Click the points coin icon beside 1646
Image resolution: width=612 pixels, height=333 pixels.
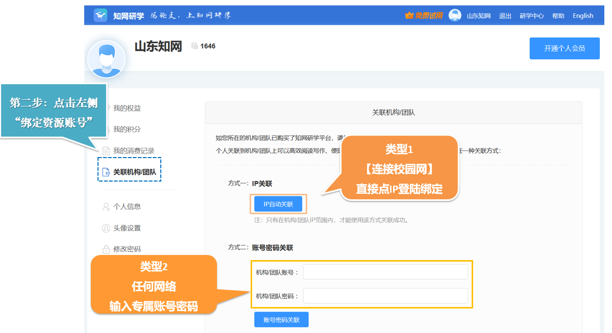[194, 46]
